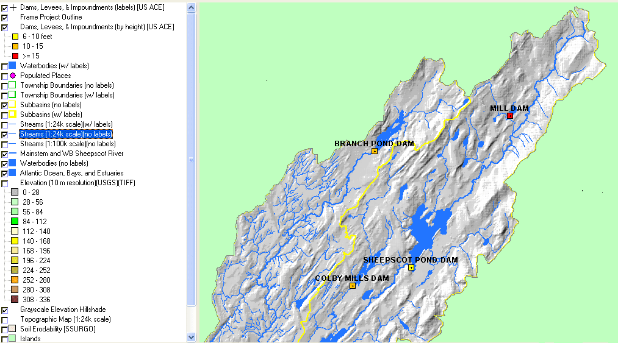Uncheck Atlantic Ocean, Bays, and Estuaries checkbox
Viewport: 618px width, 343px height.
(x=5, y=174)
